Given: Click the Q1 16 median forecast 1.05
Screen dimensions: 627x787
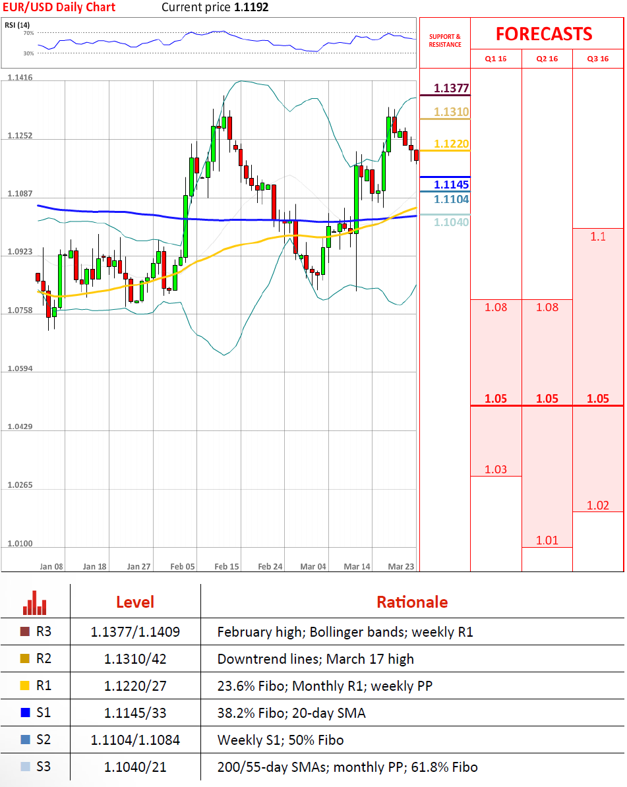Looking at the screenshot, I should (x=496, y=399).
